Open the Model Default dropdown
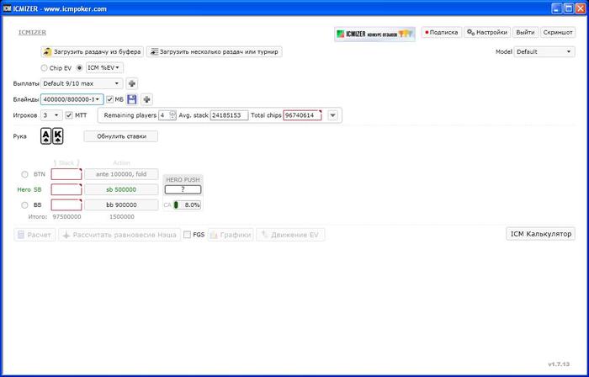Image resolution: width=589 pixels, height=377 pixels. (x=544, y=52)
